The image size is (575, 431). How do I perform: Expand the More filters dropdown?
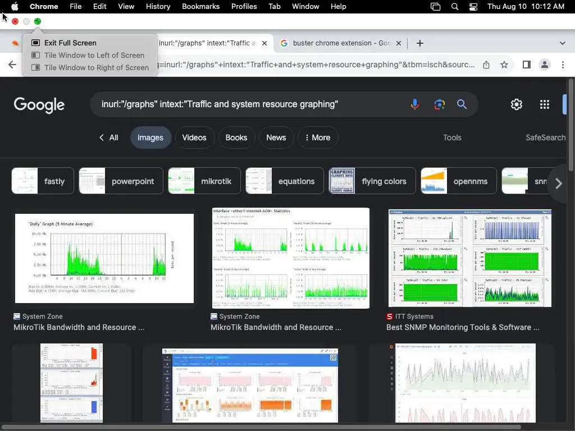point(318,138)
